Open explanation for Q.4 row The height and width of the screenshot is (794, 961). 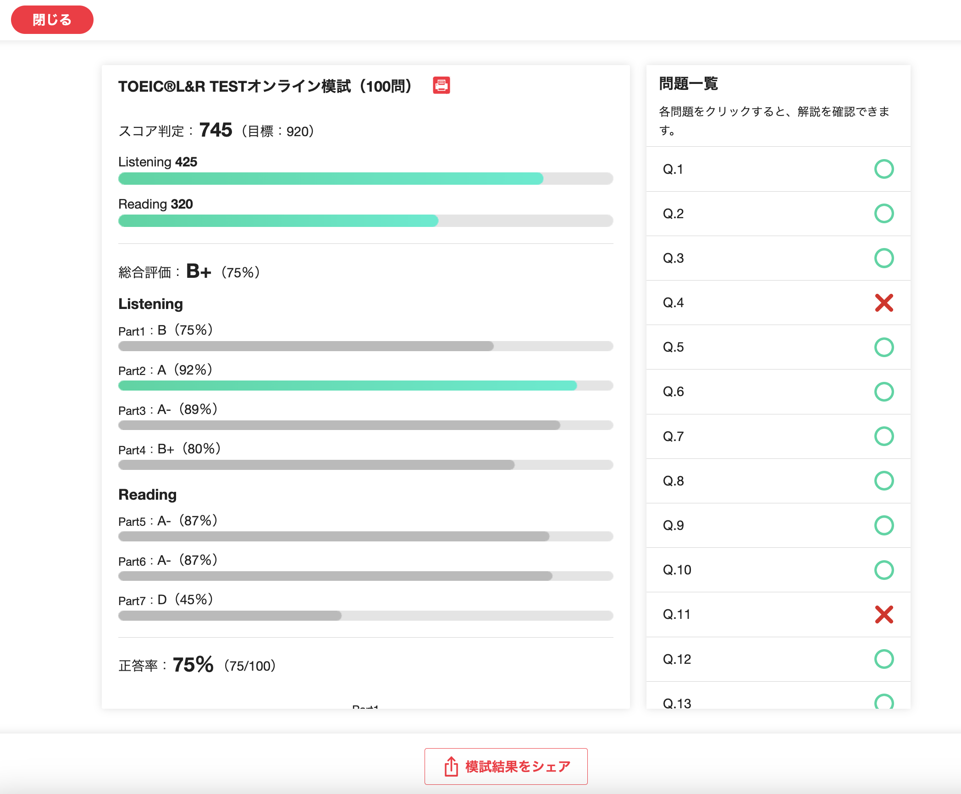(x=779, y=303)
